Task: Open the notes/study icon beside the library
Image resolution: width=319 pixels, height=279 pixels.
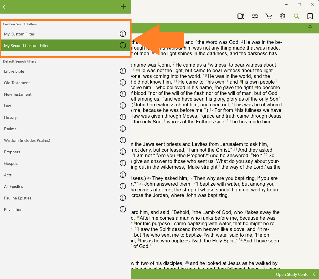Action: point(255,16)
